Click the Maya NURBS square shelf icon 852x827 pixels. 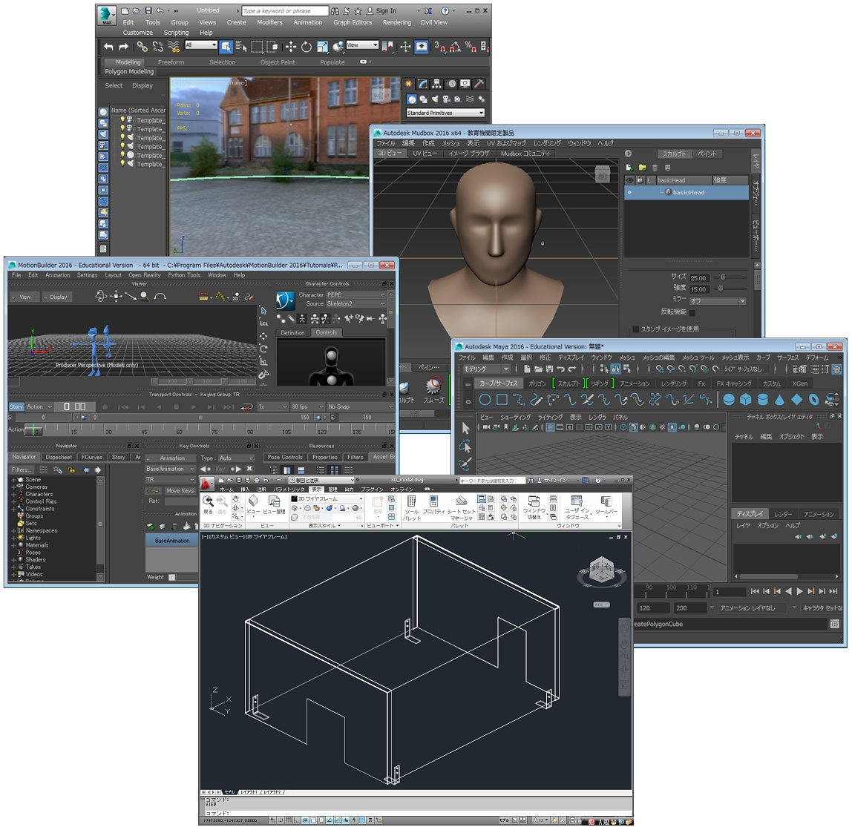(502, 401)
